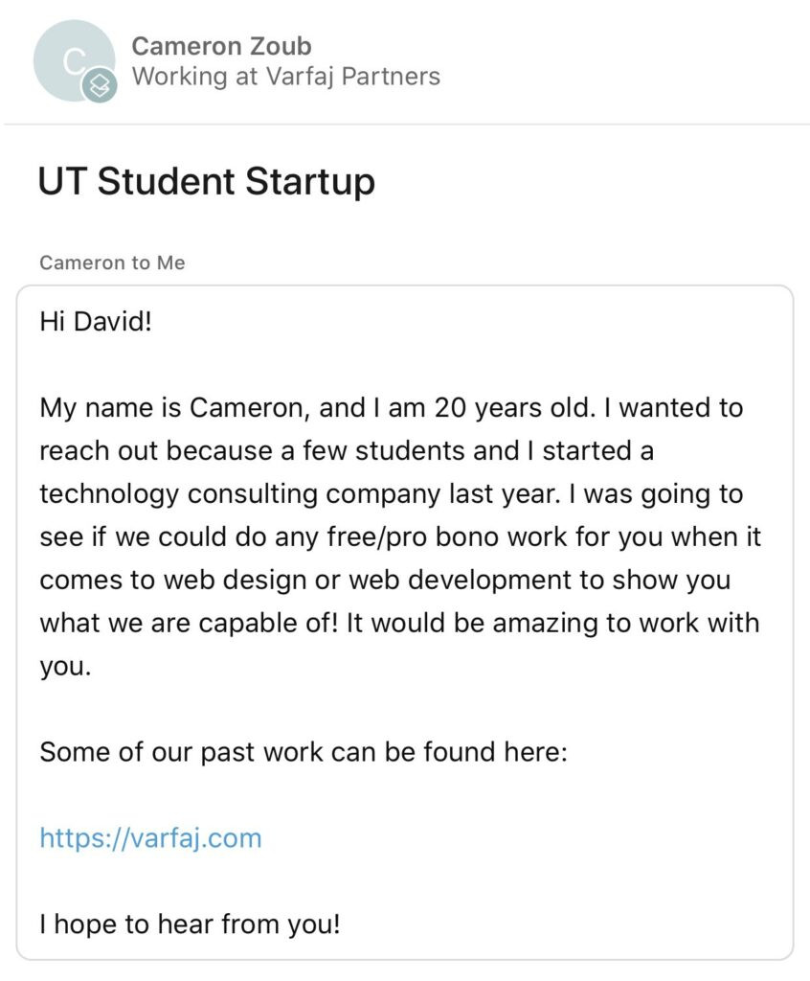
Task: Click the 'Hi David!' greeting line
Action: (x=96, y=321)
